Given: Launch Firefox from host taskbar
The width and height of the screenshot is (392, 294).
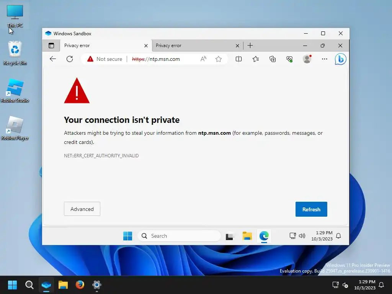Looking at the screenshot, I should tap(80, 285).
